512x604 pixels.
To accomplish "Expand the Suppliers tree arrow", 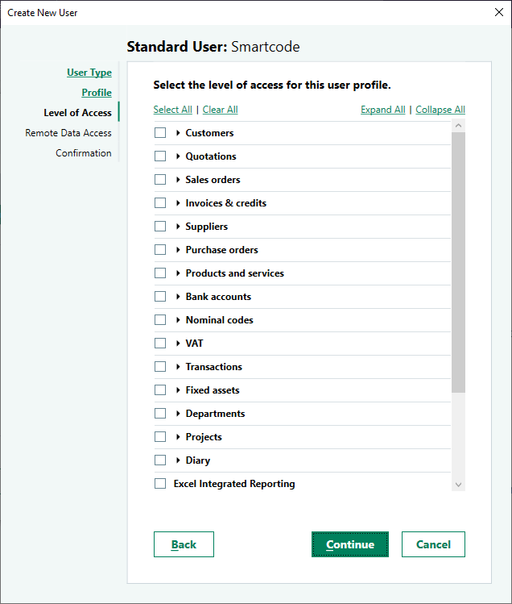I will (178, 227).
